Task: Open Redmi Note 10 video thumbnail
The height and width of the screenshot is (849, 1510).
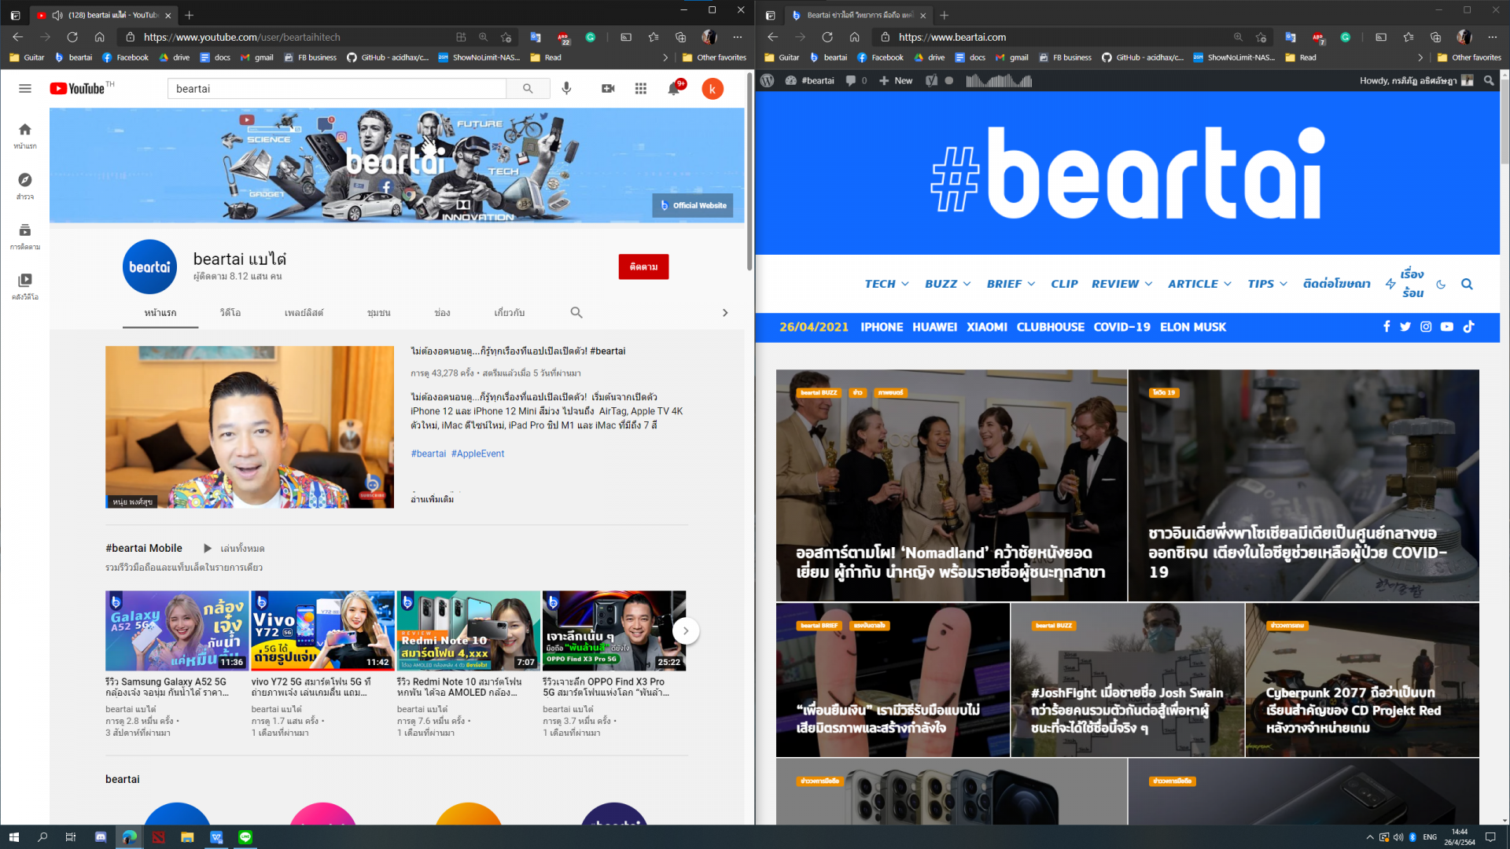Action: pos(468,630)
